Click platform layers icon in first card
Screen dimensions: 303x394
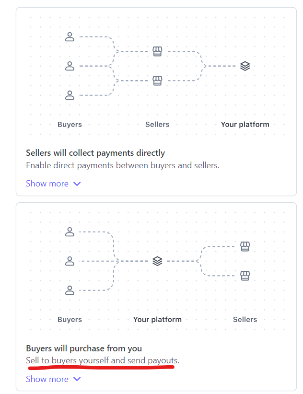(x=245, y=66)
